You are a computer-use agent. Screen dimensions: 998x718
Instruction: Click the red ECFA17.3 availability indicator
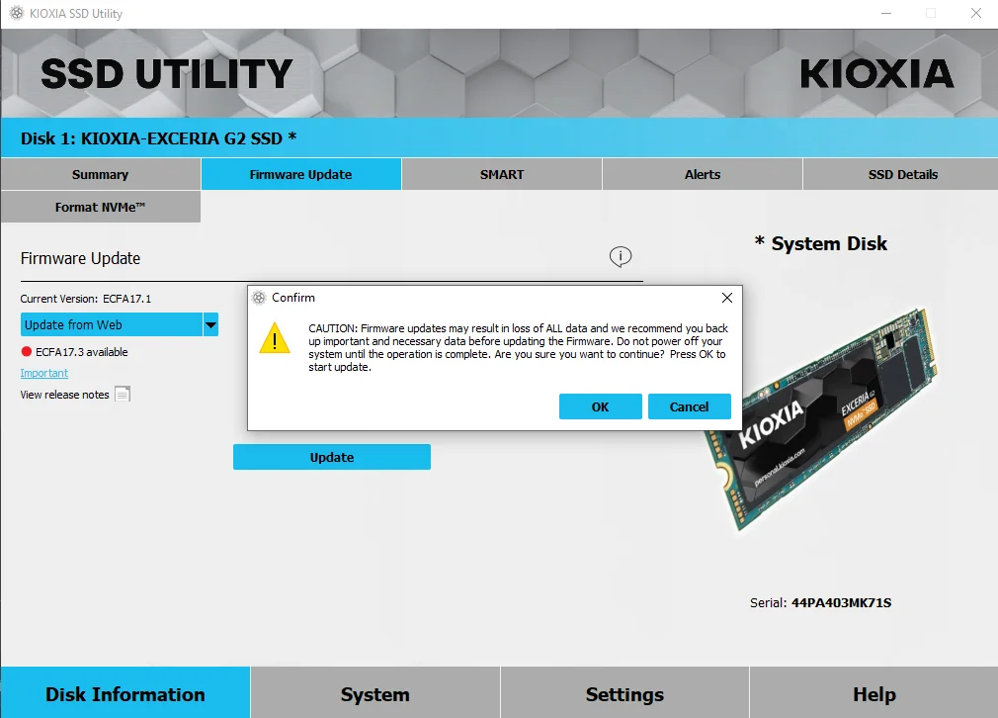click(26, 352)
